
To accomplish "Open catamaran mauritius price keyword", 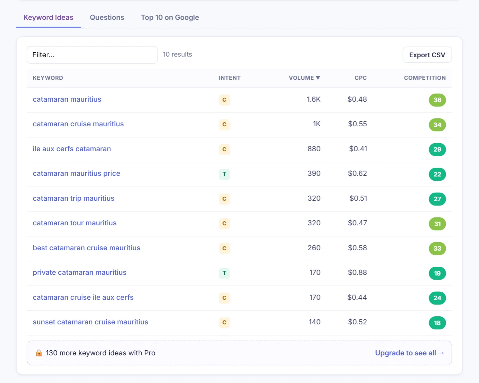I will tap(76, 173).
